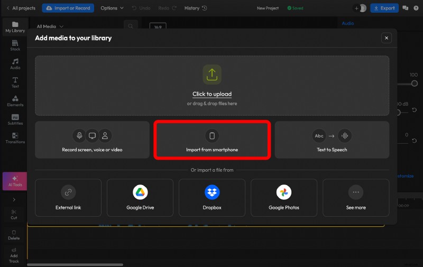Switch to the My Library tab
The height and width of the screenshot is (267, 423).
point(15,27)
